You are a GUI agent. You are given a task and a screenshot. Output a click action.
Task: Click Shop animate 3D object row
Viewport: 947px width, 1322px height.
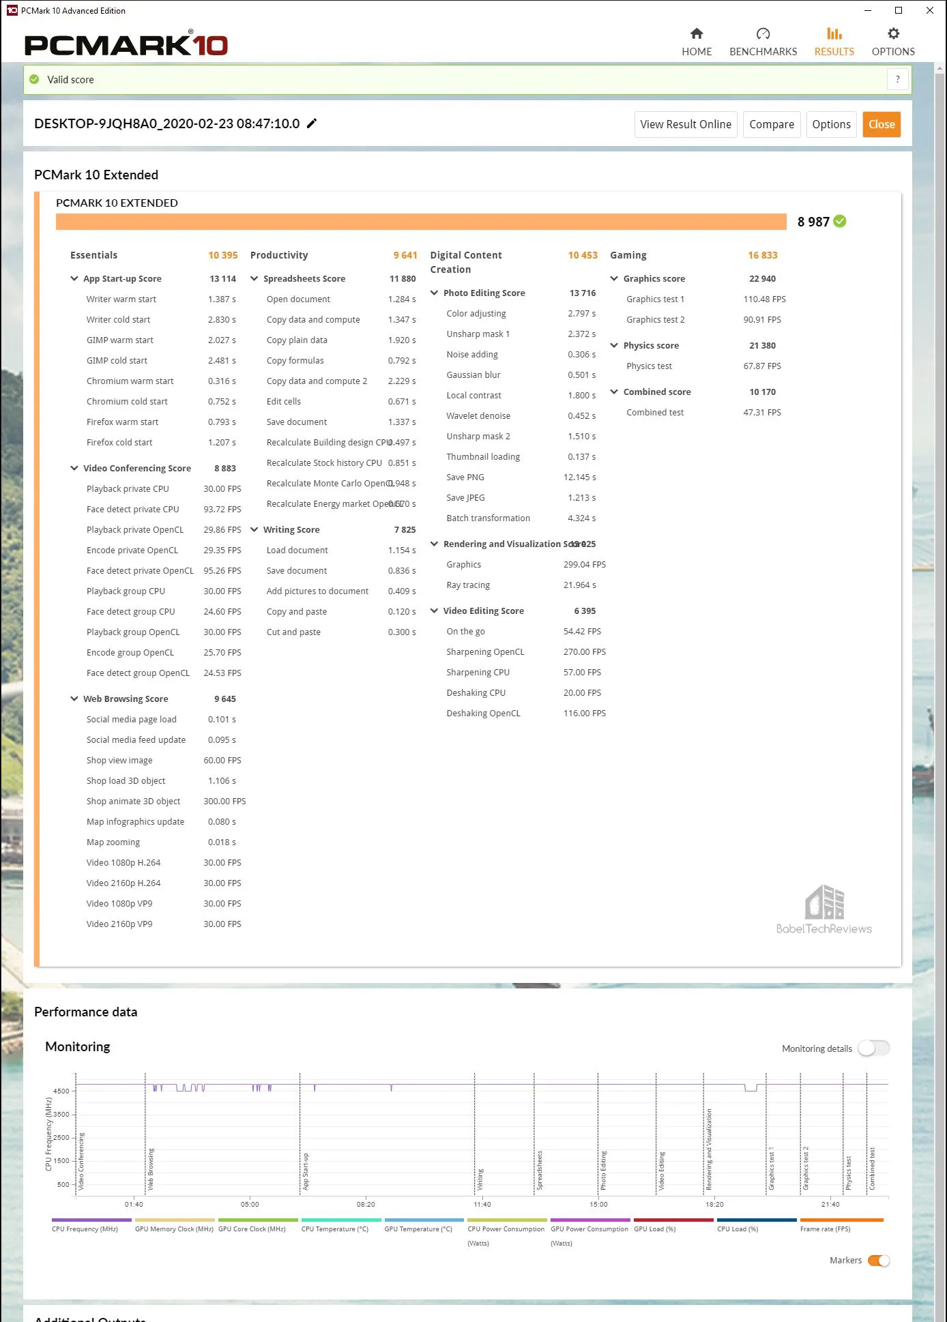click(165, 801)
